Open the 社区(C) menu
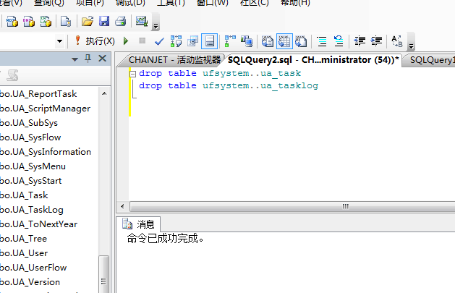This screenshot has height=293, width=455. point(255,3)
